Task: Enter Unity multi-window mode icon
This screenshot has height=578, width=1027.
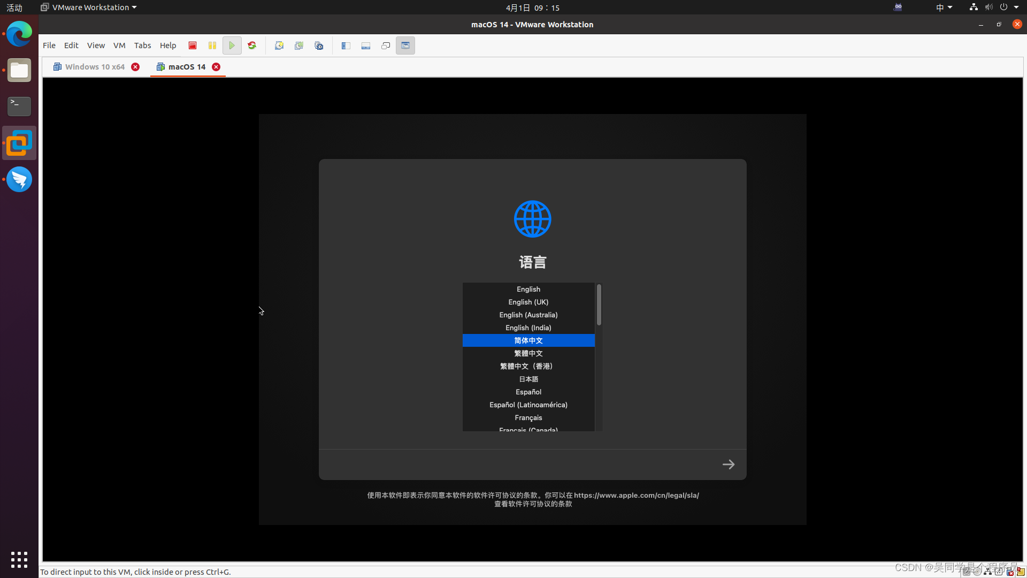Action: tap(386, 45)
